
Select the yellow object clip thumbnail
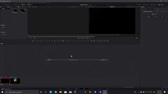(x=15, y=81)
